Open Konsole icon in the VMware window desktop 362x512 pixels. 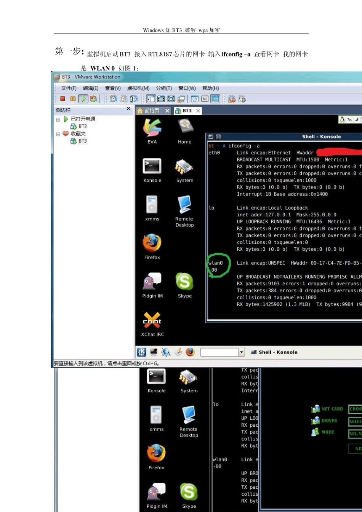152,170
